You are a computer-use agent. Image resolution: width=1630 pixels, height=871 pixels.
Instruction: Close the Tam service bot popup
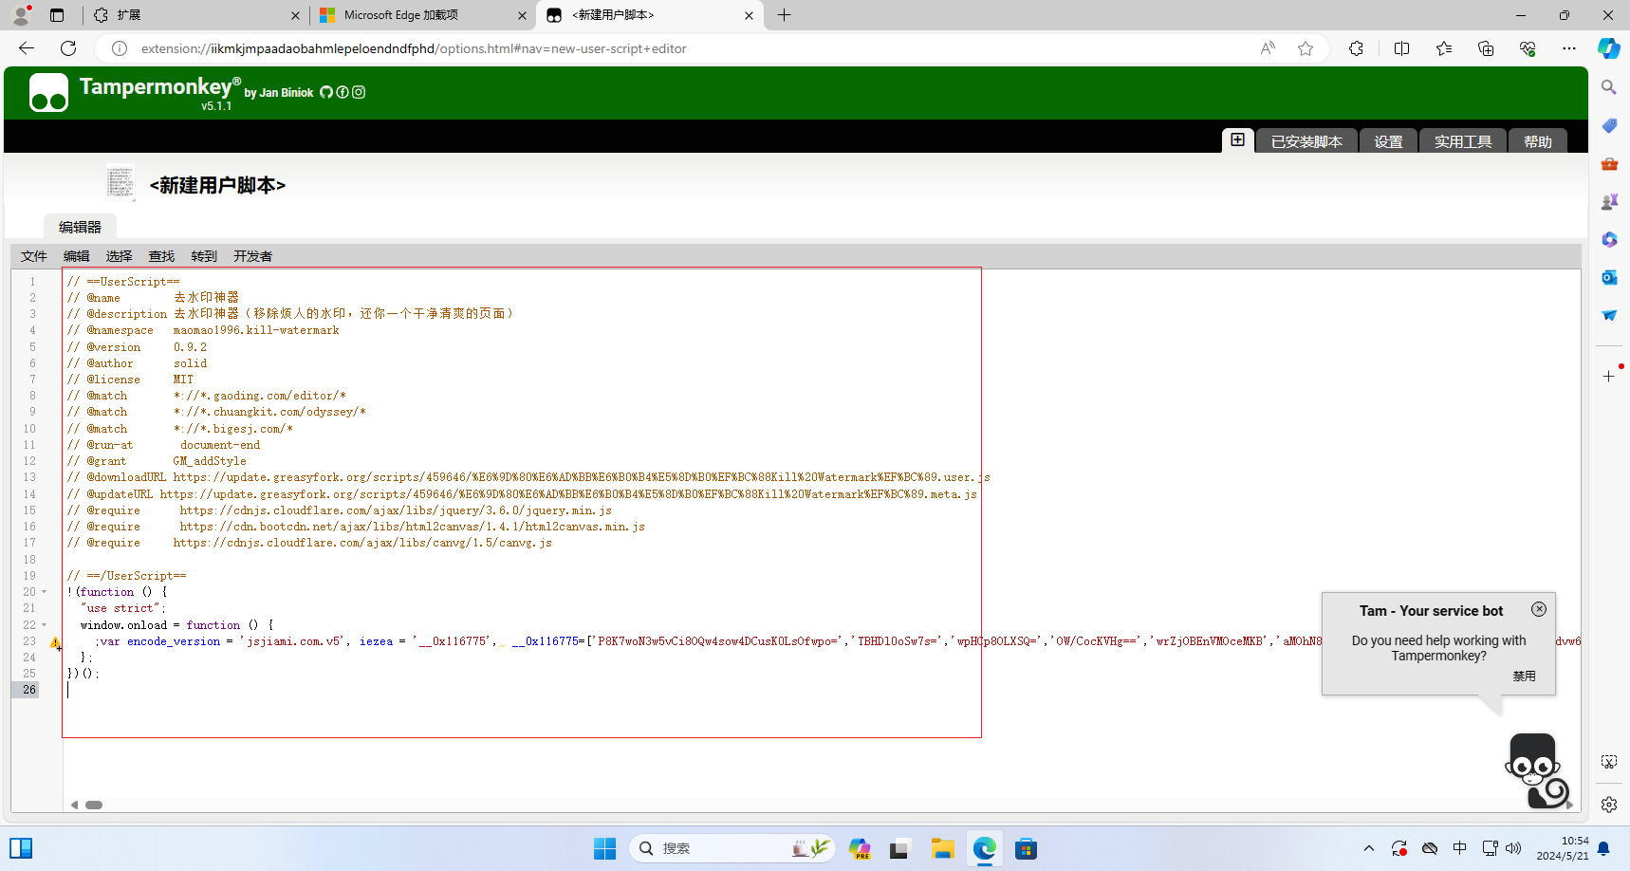click(1539, 609)
